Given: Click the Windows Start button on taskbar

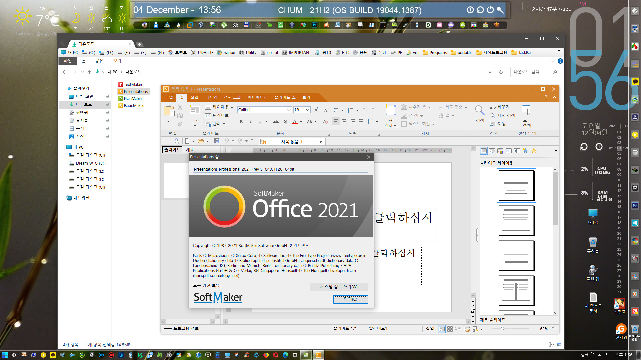Looking at the screenshot, I should pos(4,355).
